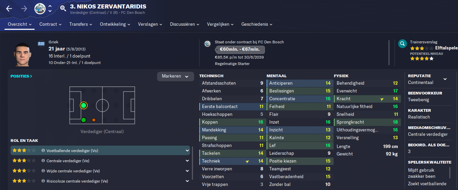The width and height of the screenshot is (458, 190).
Task: Expand the Reputatie chevron
Action: [x=445, y=79]
